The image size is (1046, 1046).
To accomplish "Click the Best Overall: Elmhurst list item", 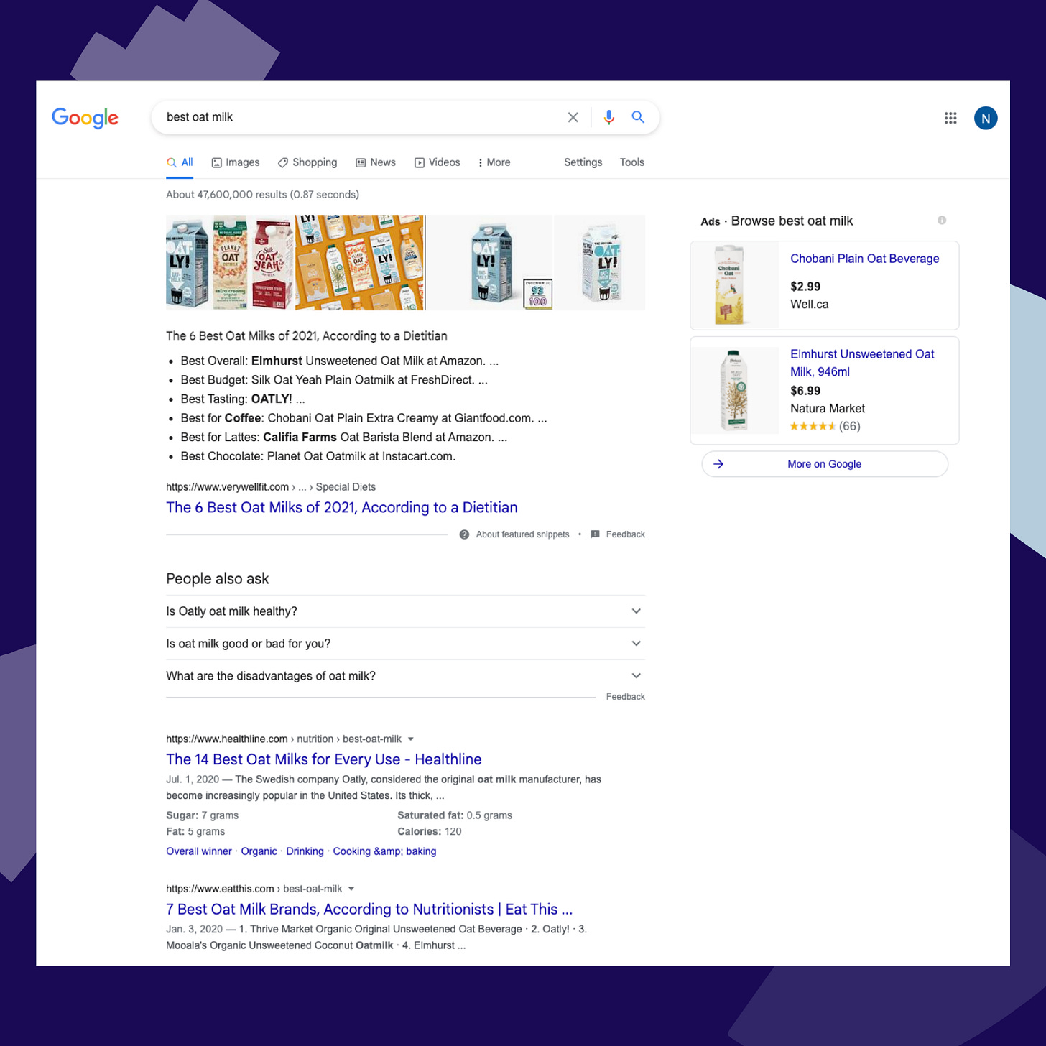I will [x=340, y=361].
